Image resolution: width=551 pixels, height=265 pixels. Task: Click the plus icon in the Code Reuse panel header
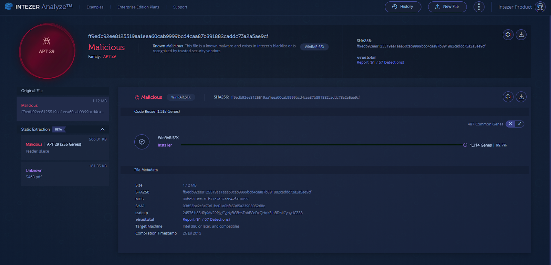[508, 97]
